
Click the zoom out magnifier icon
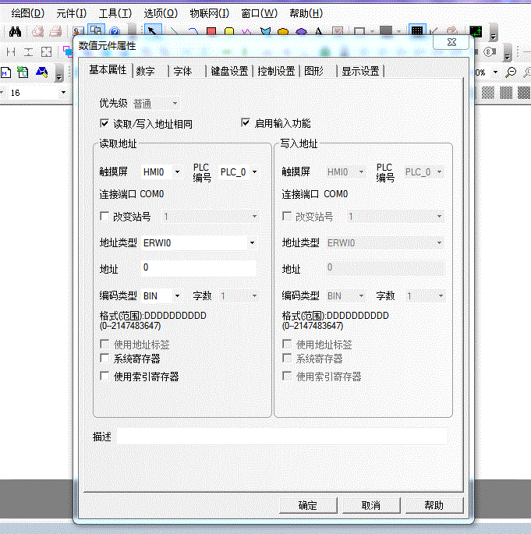[511, 72]
